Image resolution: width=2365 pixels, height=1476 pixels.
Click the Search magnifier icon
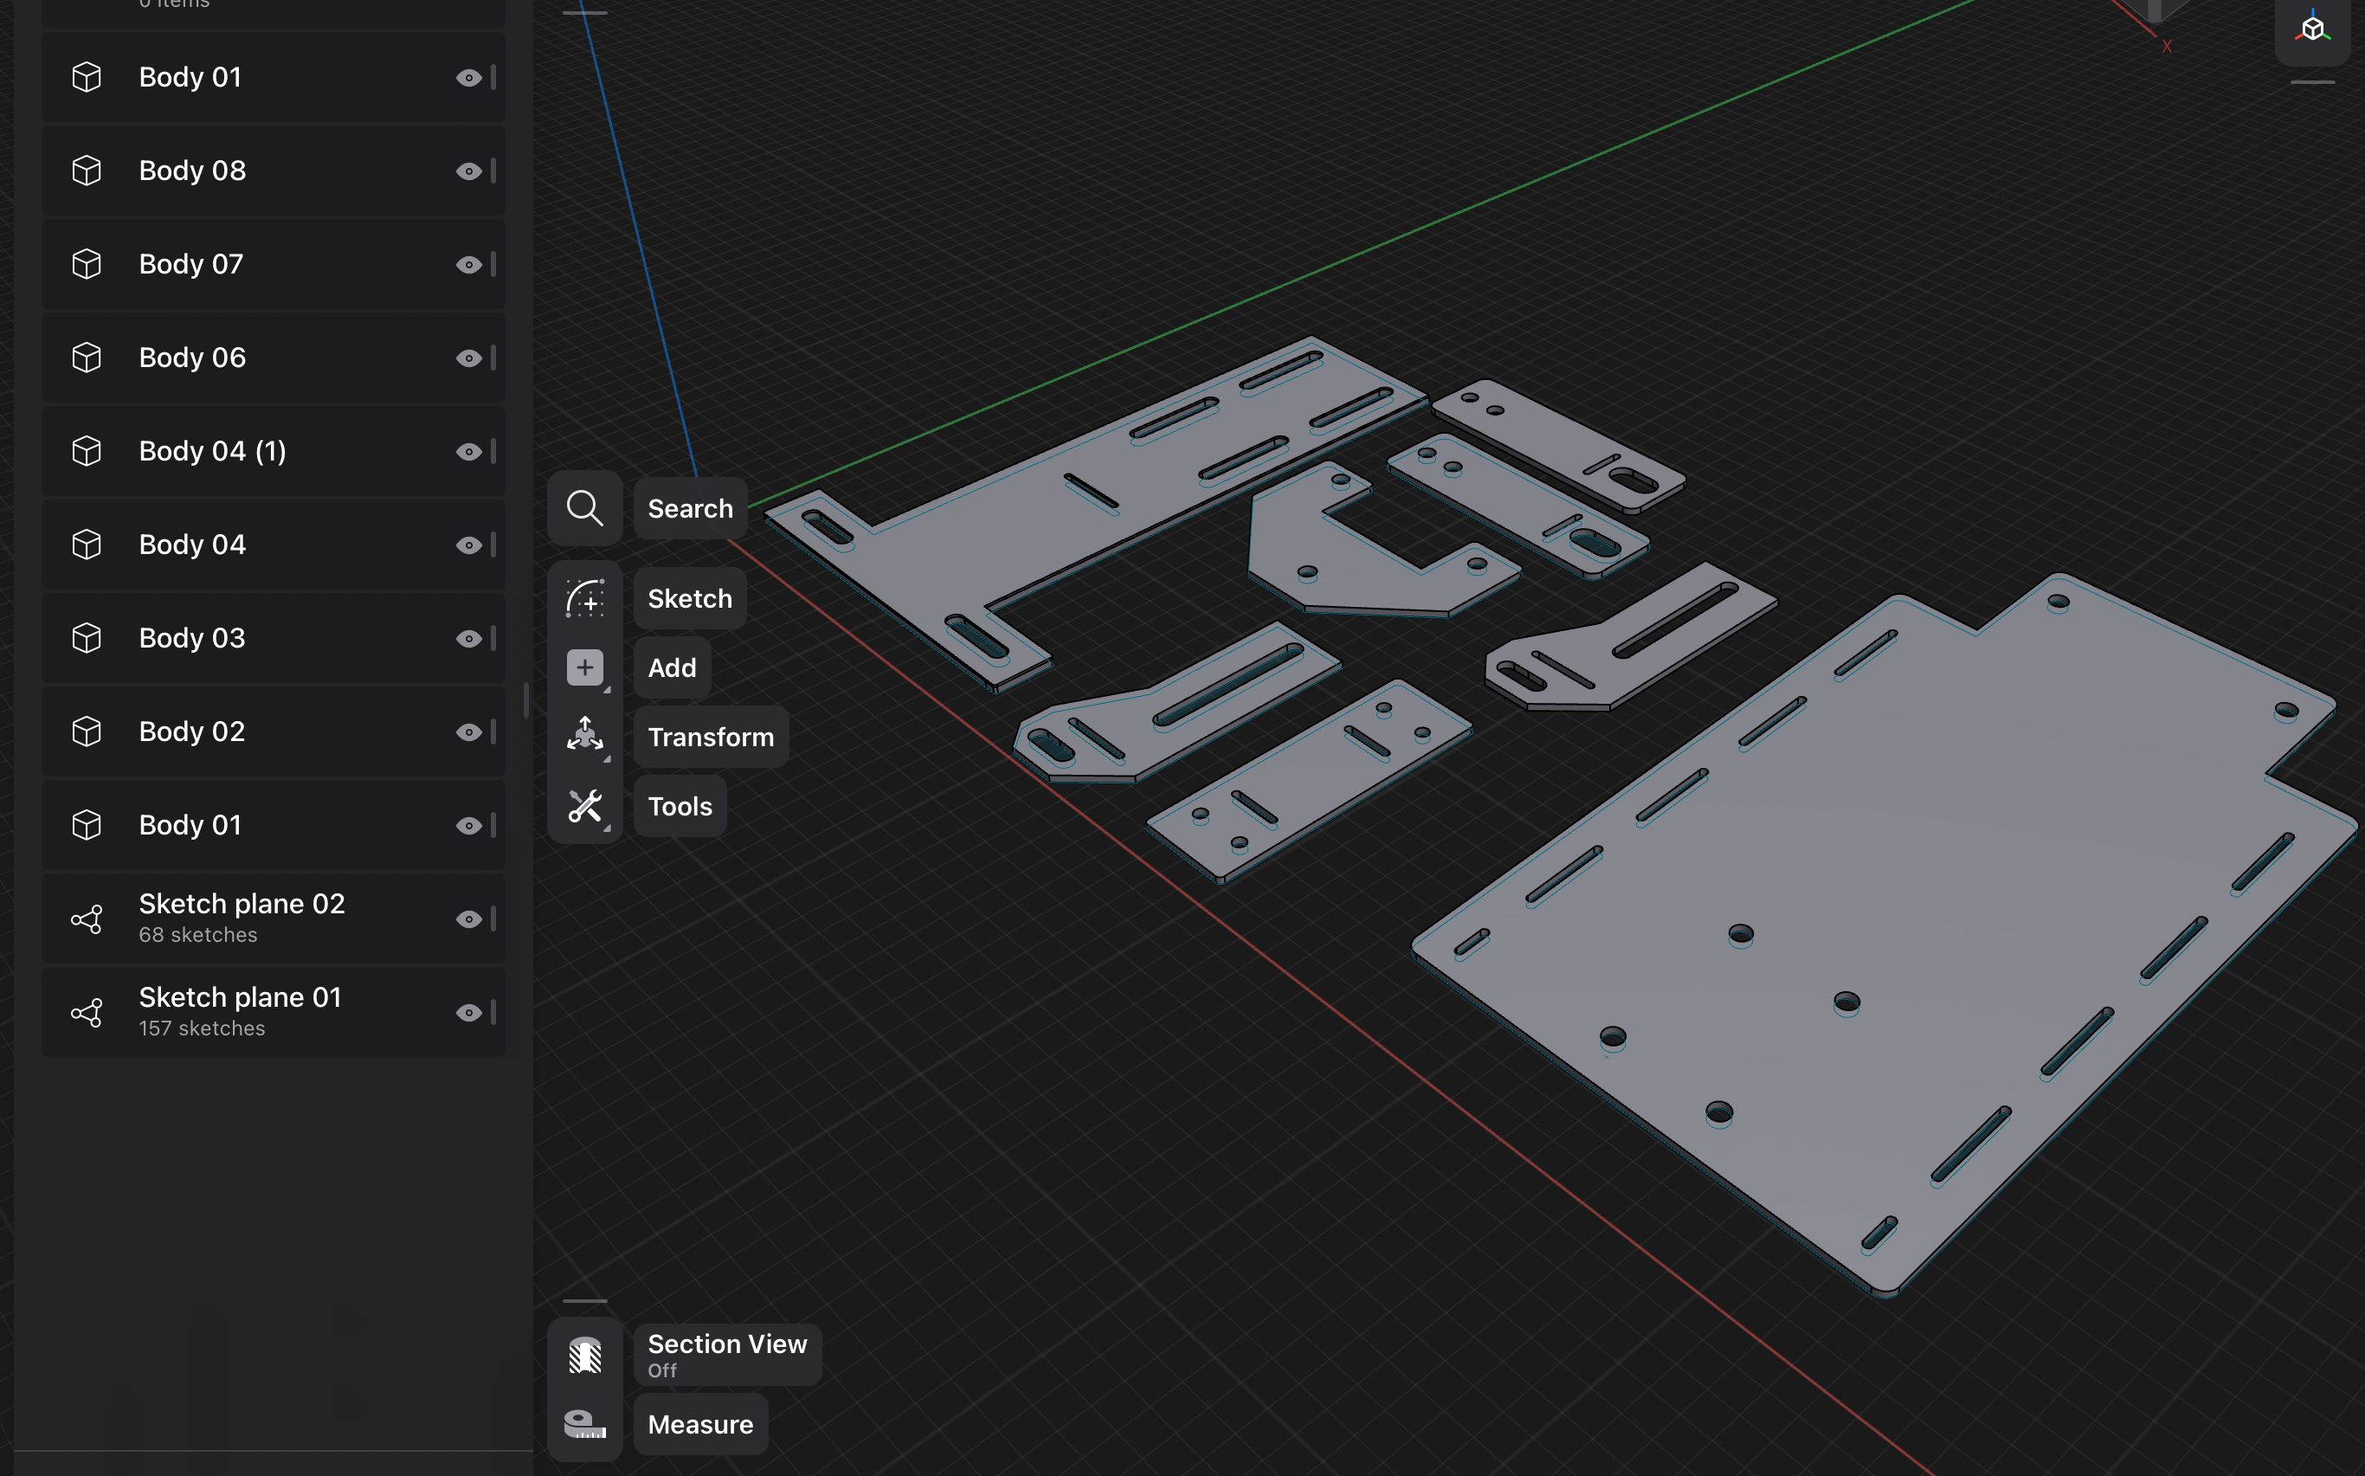[584, 507]
